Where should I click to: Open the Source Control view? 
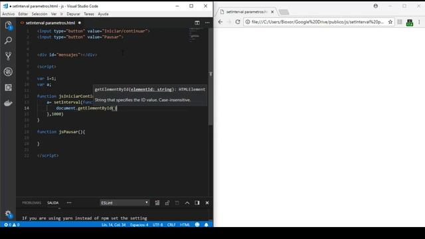click(x=8, y=56)
